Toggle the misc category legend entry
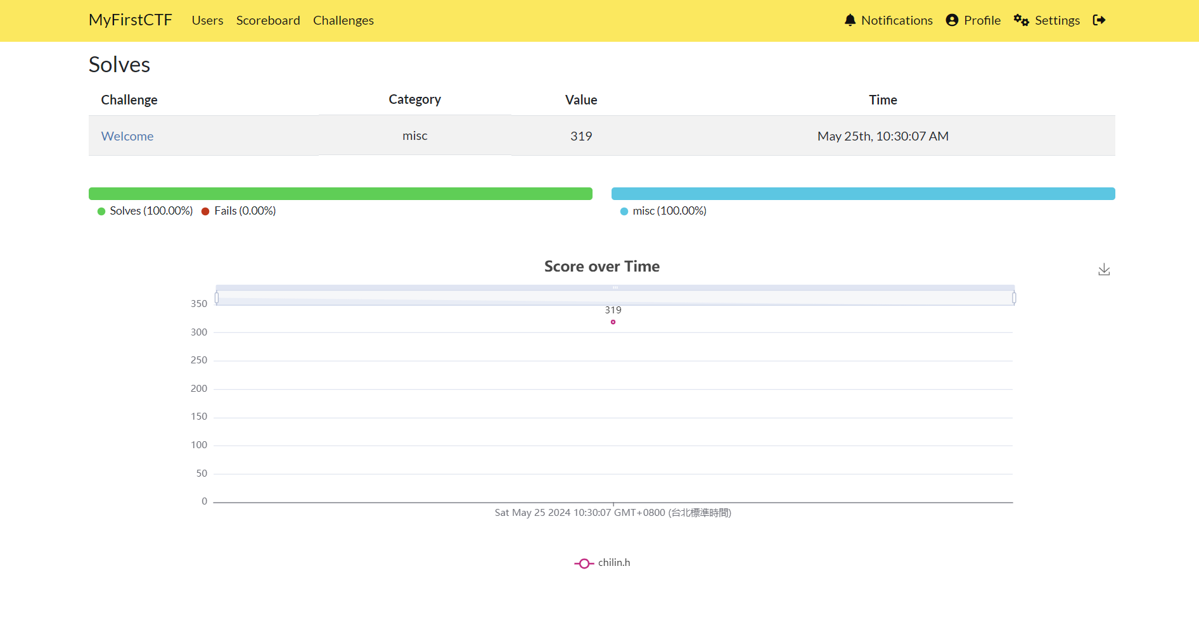 (663, 211)
